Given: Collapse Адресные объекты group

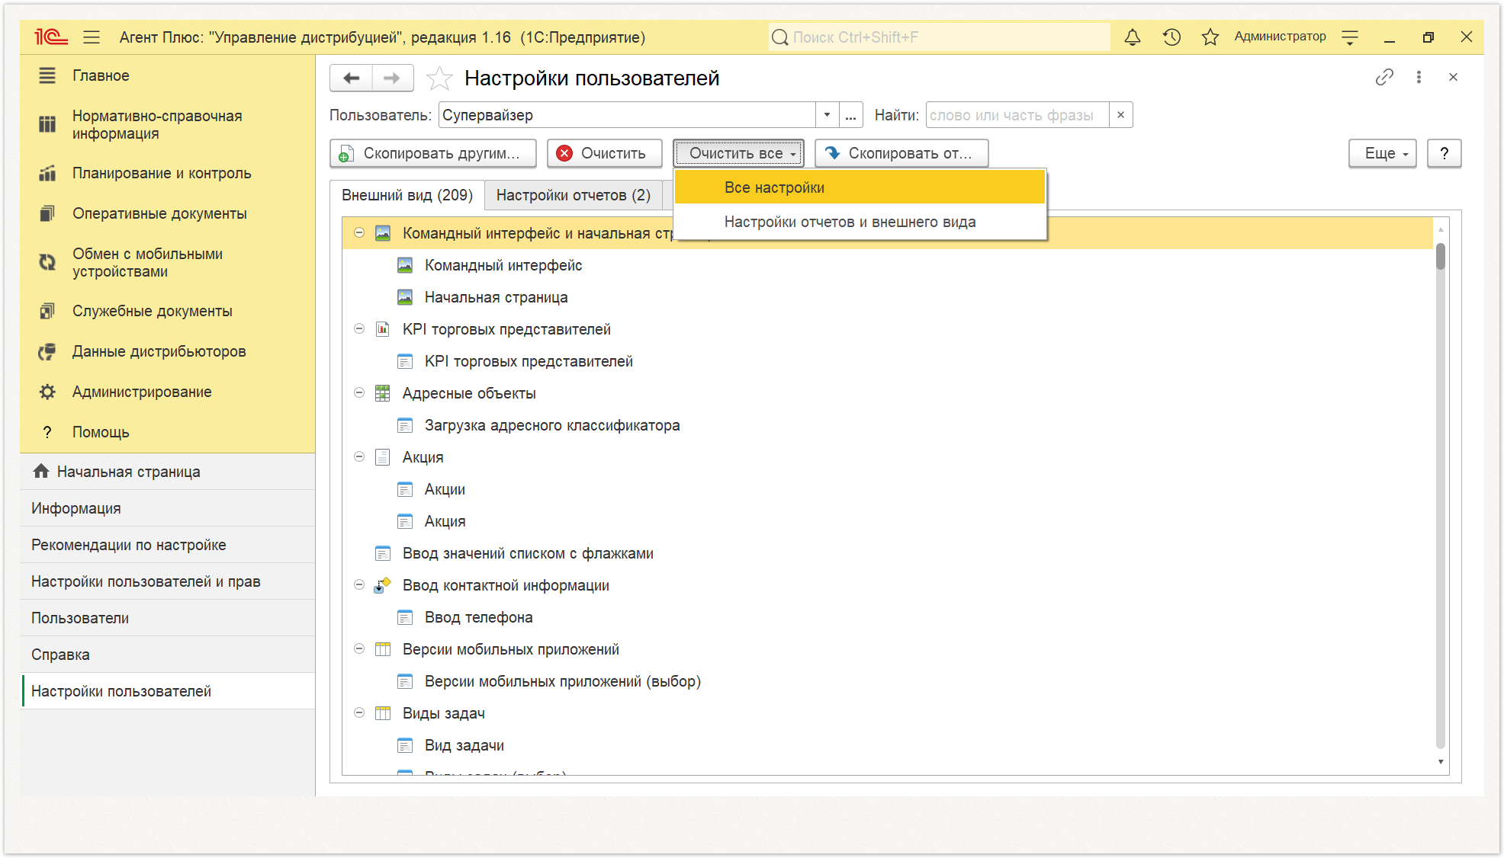Looking at the screenshot, I should [359, 392].
